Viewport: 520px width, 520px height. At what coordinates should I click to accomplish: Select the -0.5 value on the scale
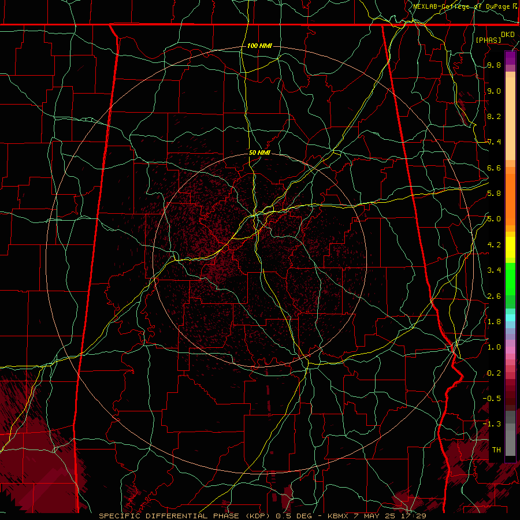point(492,398)
